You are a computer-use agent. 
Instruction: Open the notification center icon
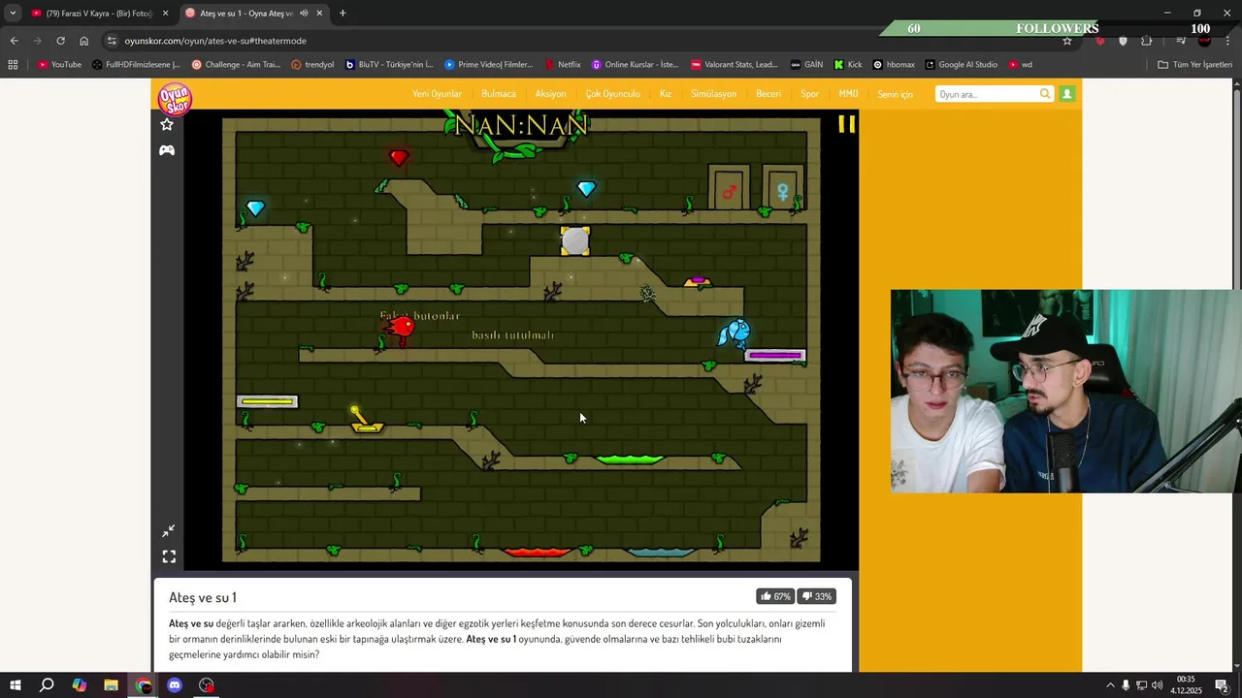[1222, 685]
